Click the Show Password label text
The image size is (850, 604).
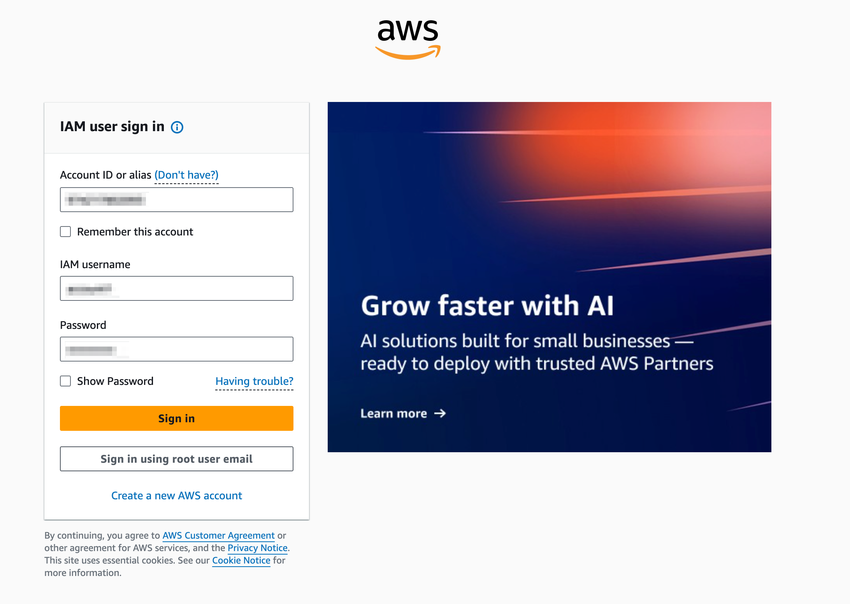[x=115, y=381]
